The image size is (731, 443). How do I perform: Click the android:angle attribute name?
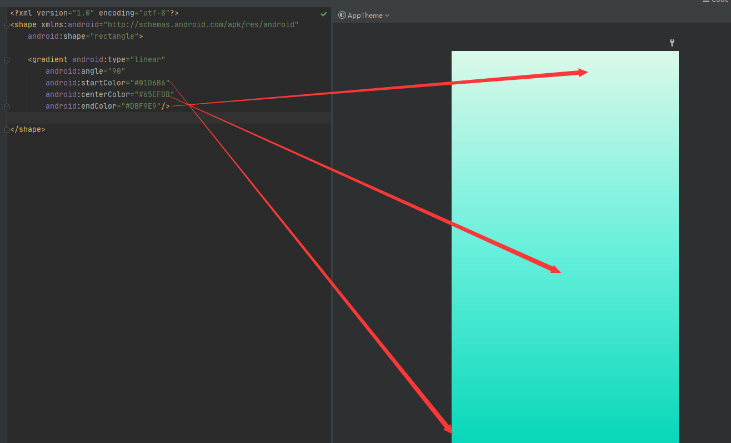point(74,71)
